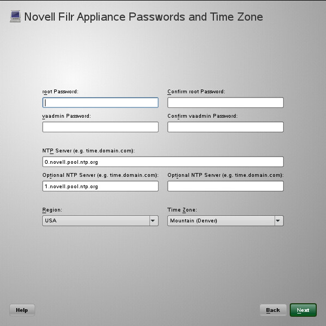Viewport: 326px width, 326px height.
Task: Click the primary NTP Server field
Action: 162,162
